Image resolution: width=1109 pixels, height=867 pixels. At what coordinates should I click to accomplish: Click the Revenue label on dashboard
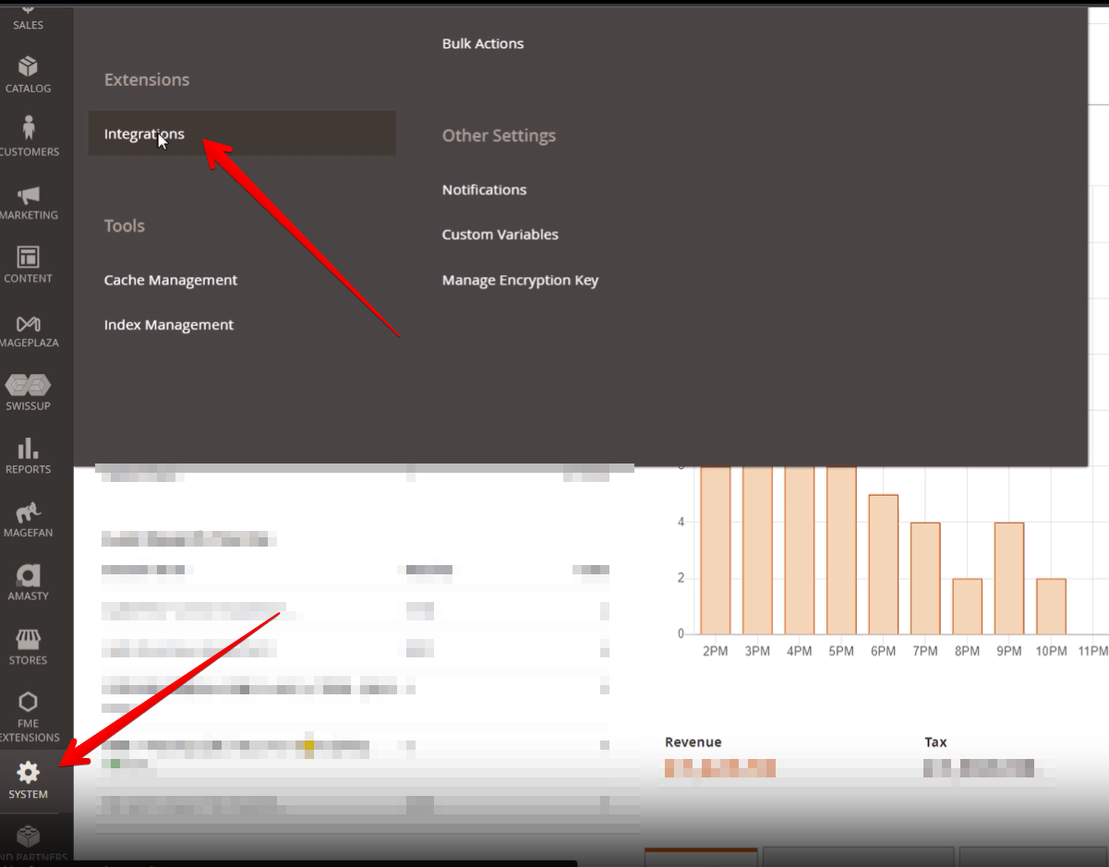click(x=693, y=742)
